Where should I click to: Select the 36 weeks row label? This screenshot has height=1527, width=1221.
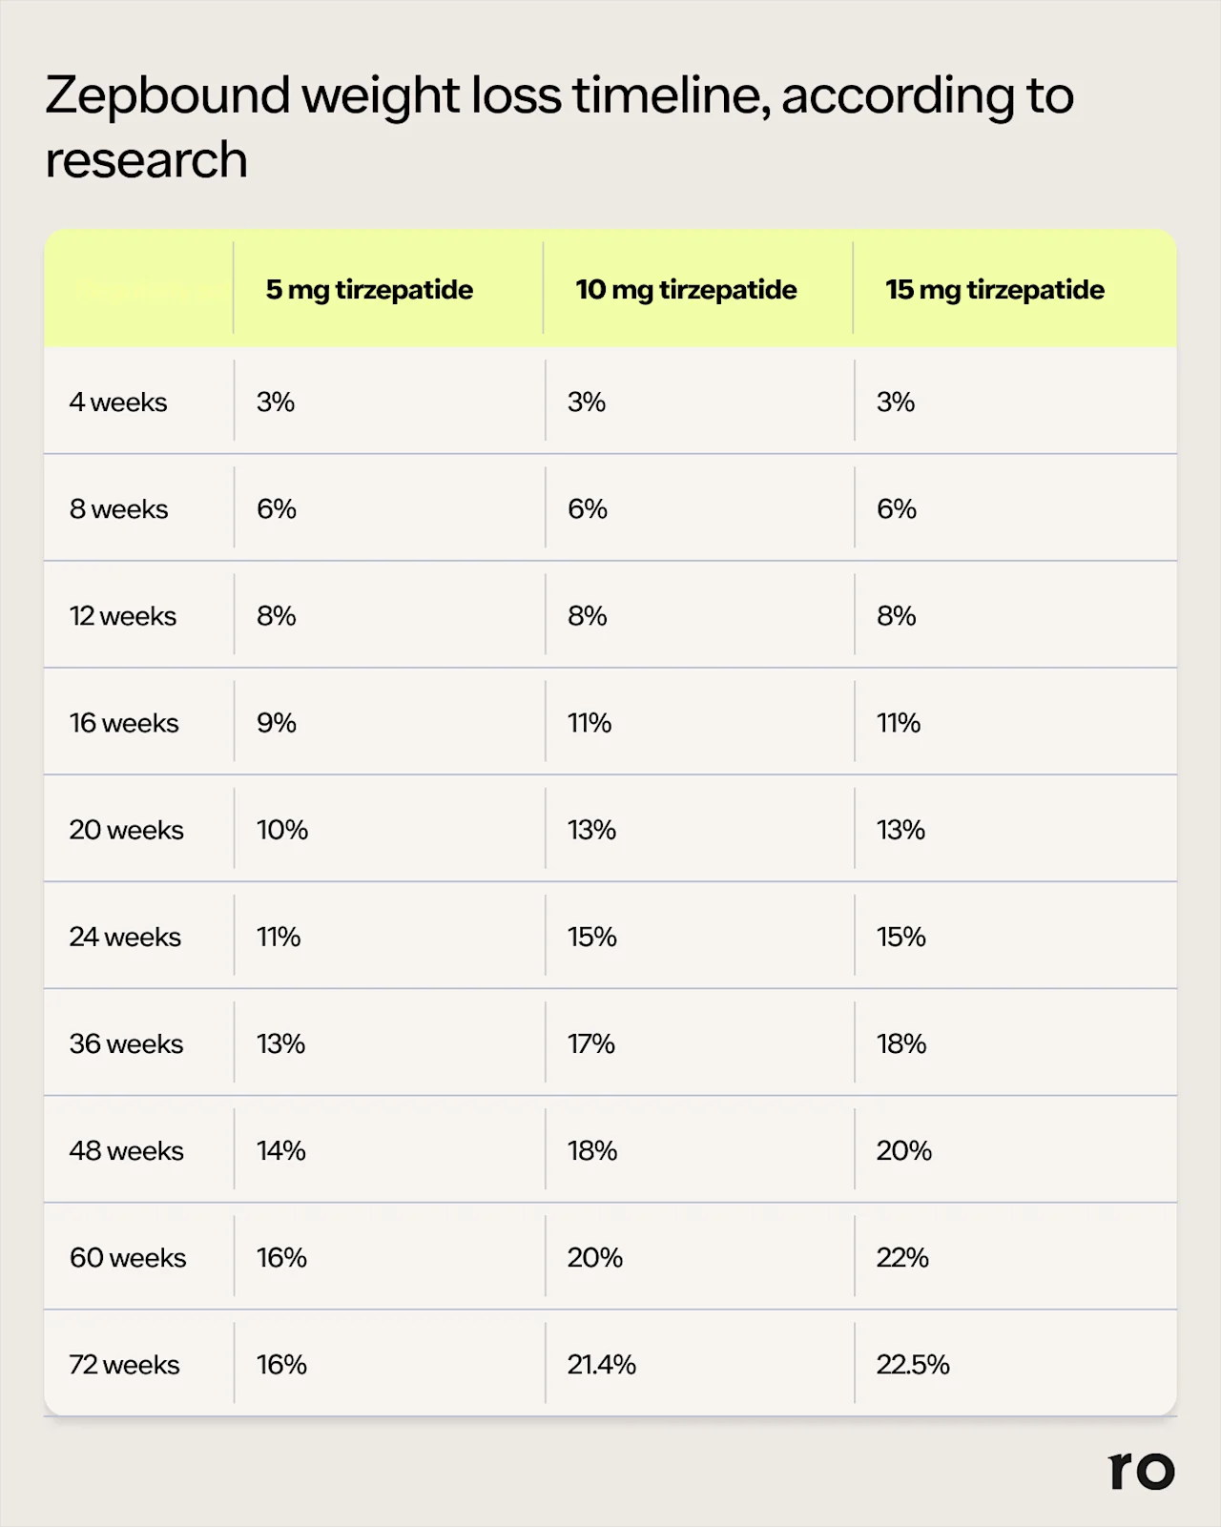pyautogui.click(x=126, y=1043)
